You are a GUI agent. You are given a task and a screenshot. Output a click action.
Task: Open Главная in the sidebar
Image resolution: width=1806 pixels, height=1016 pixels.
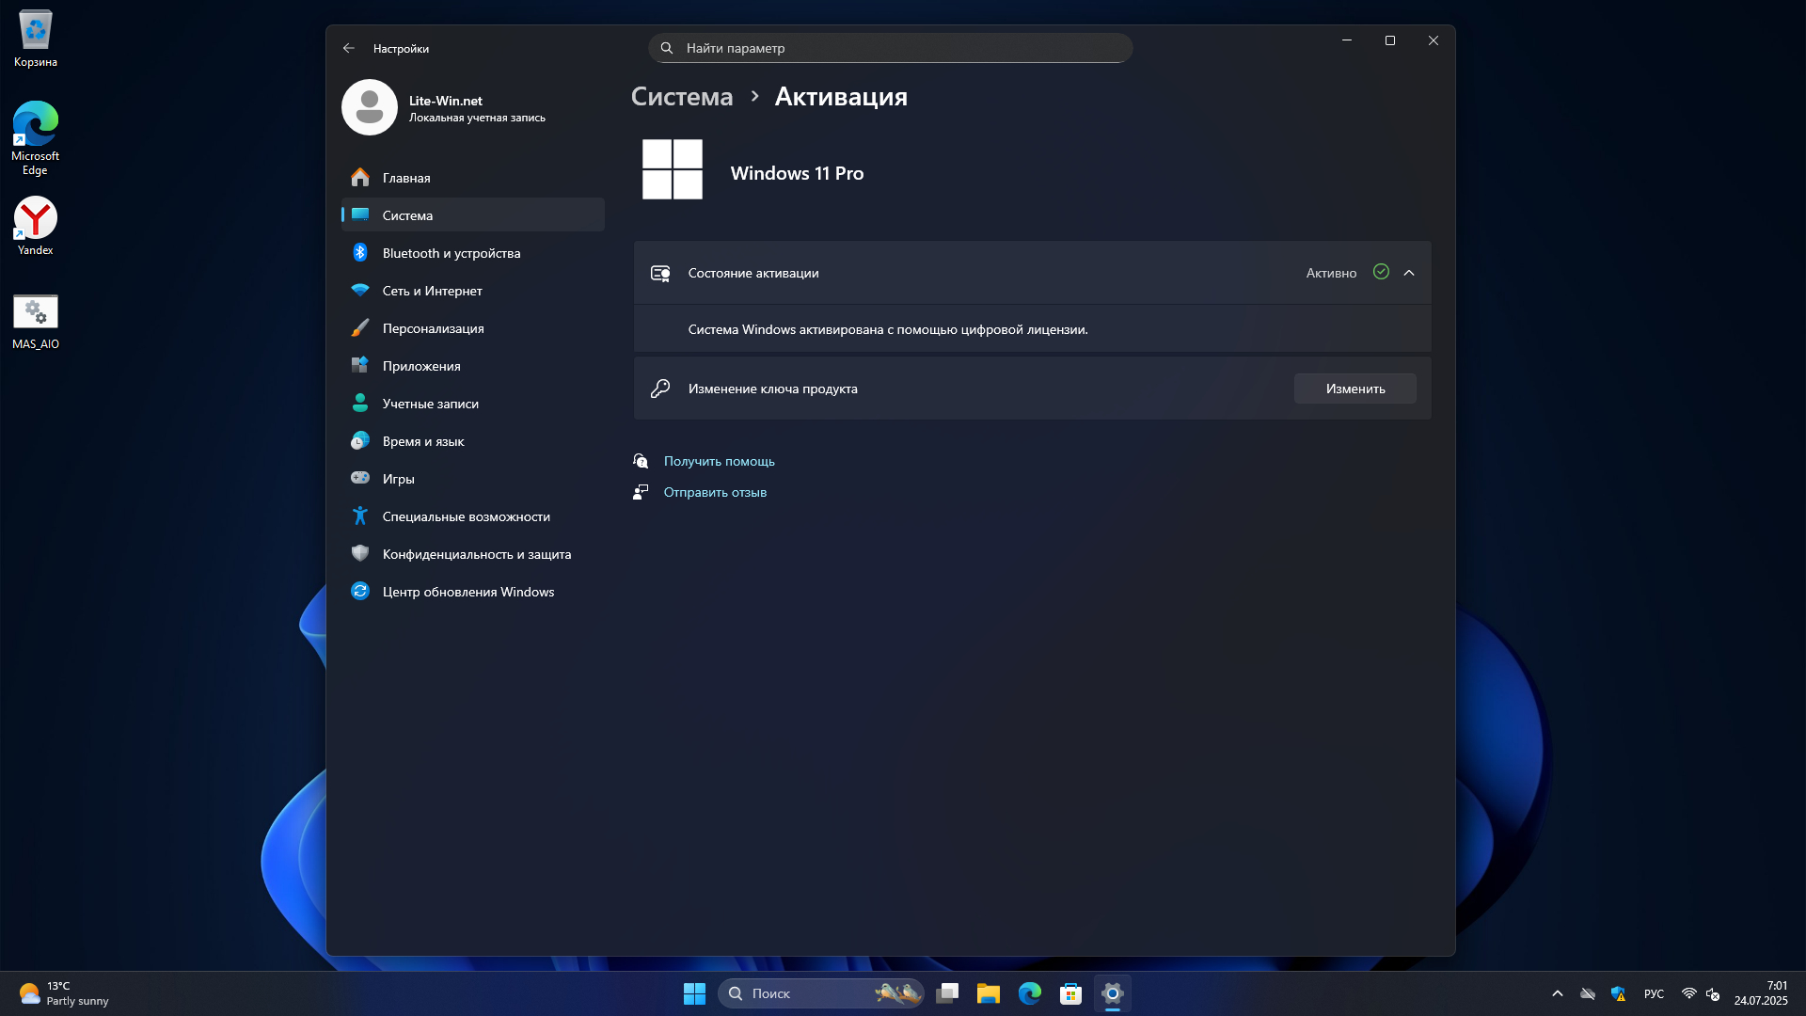click(x=405, y=178)
